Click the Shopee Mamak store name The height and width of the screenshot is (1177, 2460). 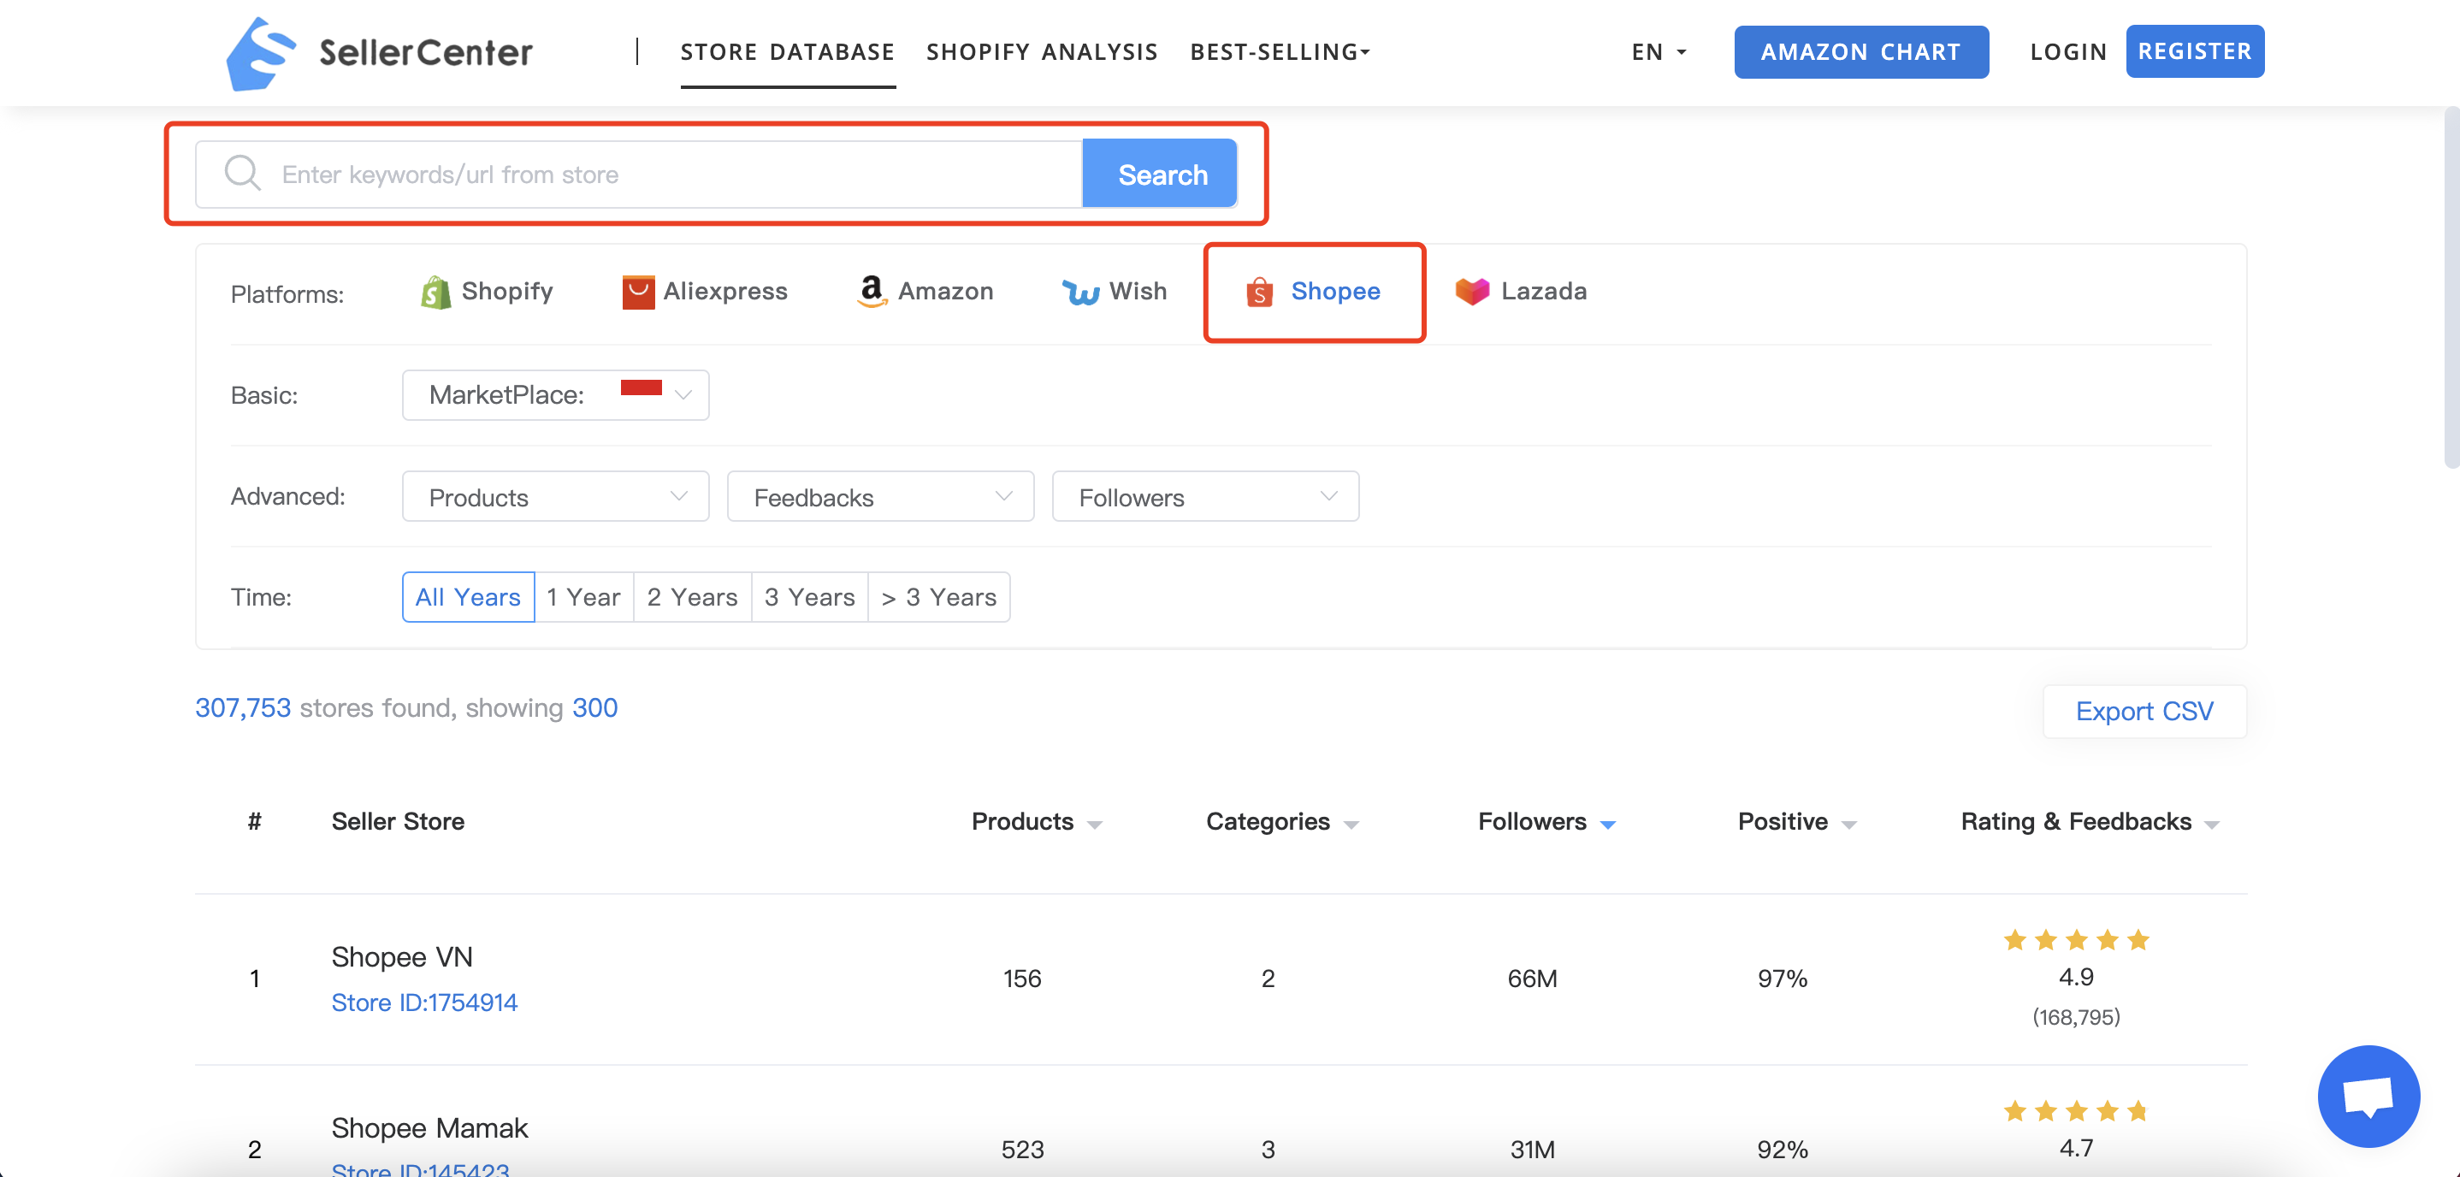click(x=429, y=1127)
